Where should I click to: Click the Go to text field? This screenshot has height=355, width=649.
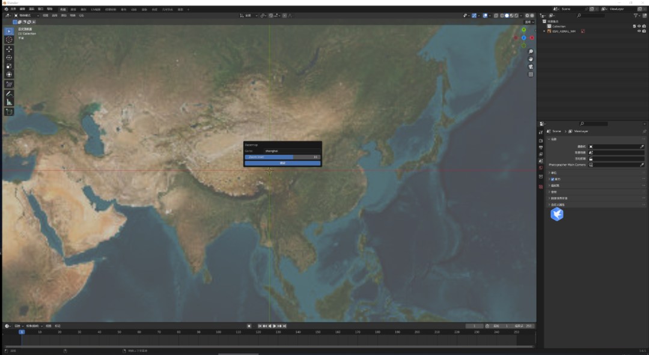click(292, 151)
